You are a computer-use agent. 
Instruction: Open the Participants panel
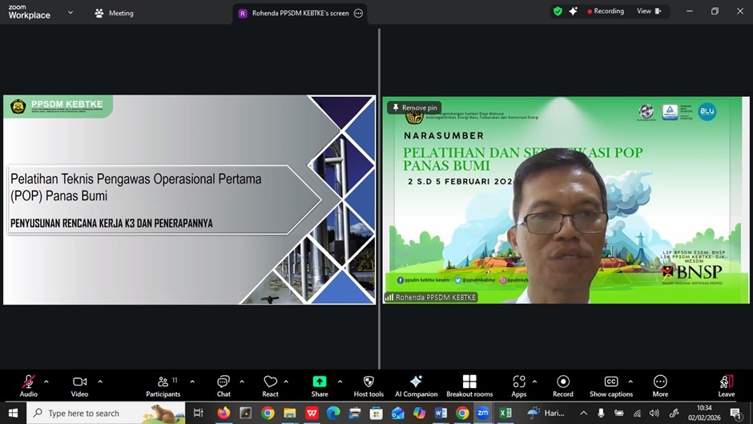pyautogui.click(x=163, y=382)
